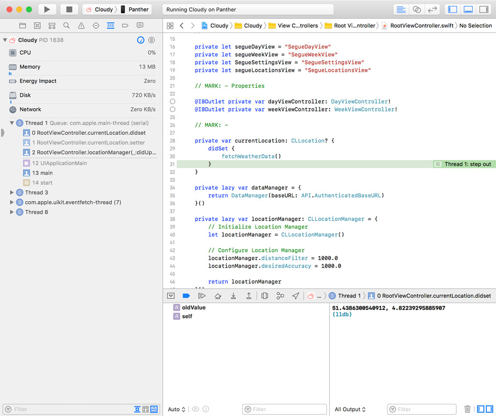Screen dimensions: 496x416
Task: Open the All Output dropdown
Action: coord(350,409)
